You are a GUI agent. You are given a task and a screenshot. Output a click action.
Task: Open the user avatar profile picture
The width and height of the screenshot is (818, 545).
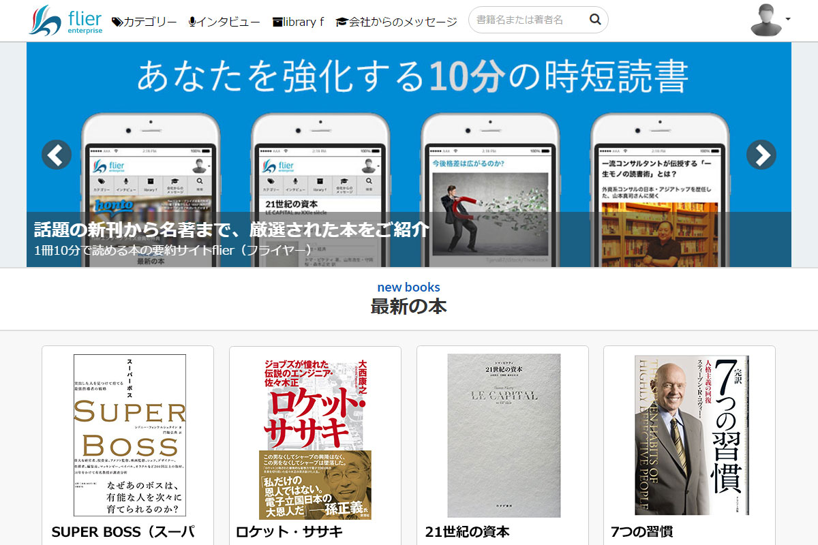click(x=766, y=20)
